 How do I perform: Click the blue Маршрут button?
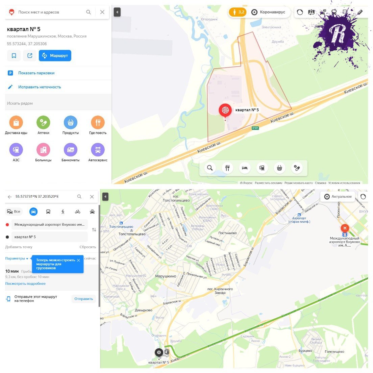[x=55, y=55]
